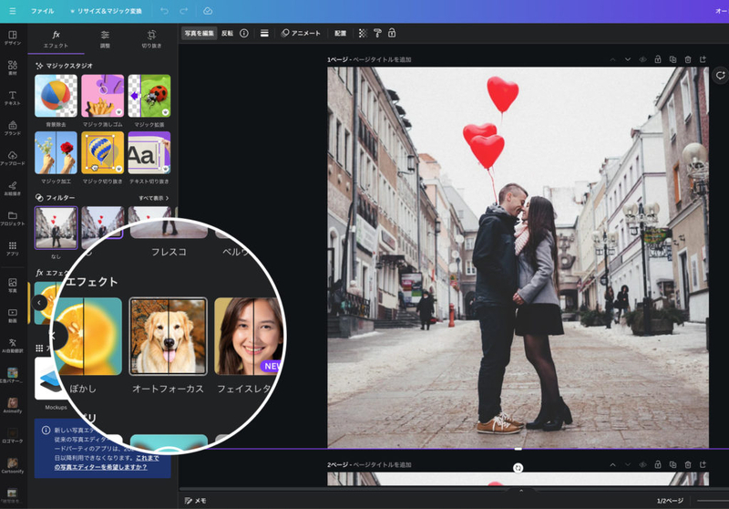
Task: Open the テキスト sidebar panel
Action: (x=13, y=99)
